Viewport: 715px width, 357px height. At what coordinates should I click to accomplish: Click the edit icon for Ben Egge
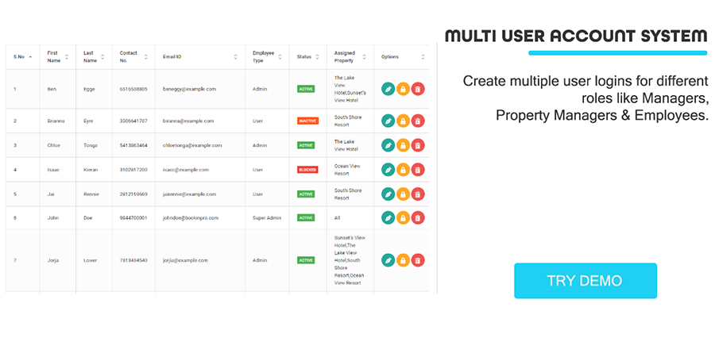388,89
